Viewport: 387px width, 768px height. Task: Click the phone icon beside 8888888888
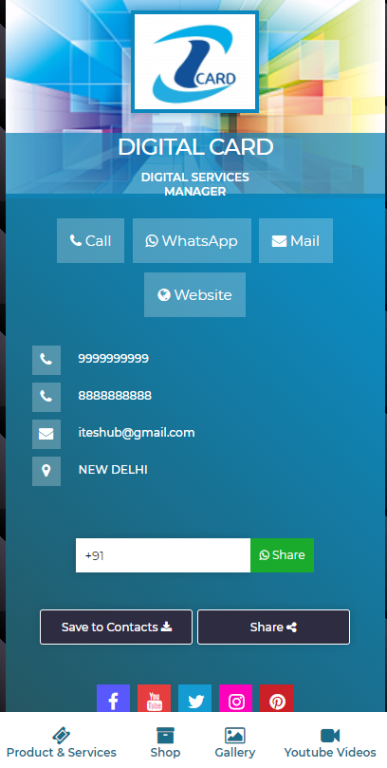(x=46, y=397)
